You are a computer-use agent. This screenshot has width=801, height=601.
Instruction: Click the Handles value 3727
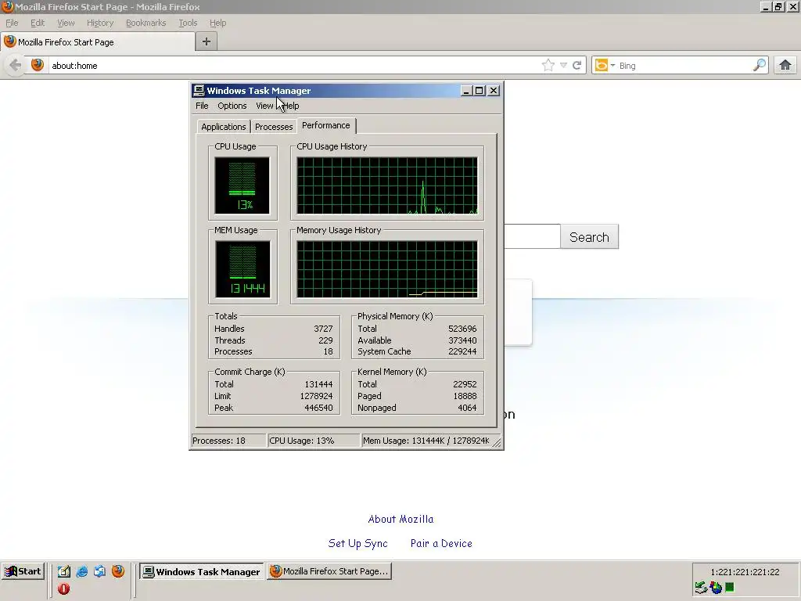(323, 329)
